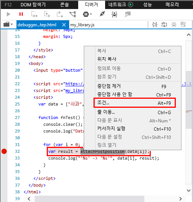Click the Step out icon
193x202 pixels.
60,14
